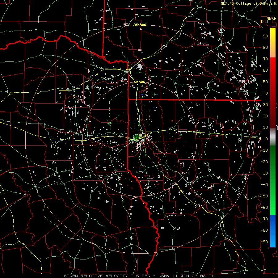This screenshot has width=278, height=278.
Task: Click the -50 value on velocity scale
Action: (x=264, y=196)
